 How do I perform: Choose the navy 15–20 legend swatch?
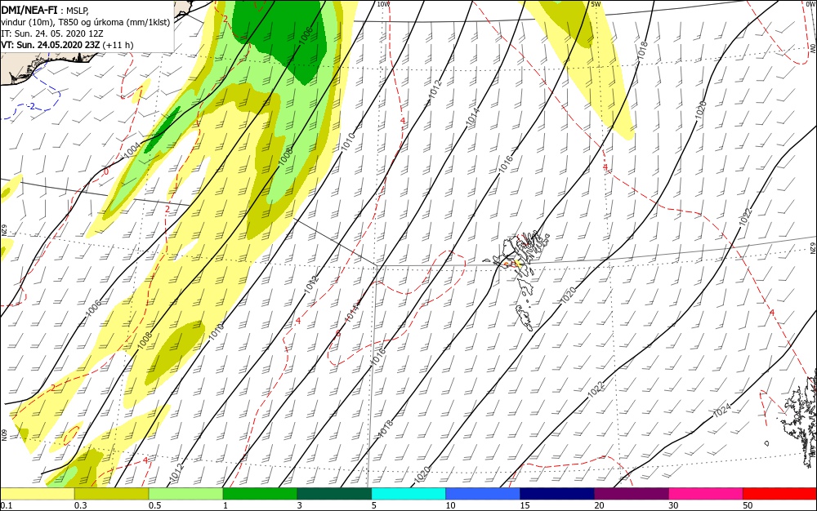pyautogui.click(x=557, y=494)
